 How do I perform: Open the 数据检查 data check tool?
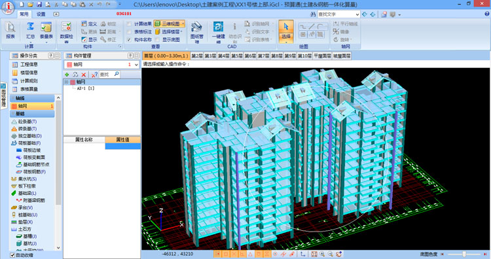point(66,31)
